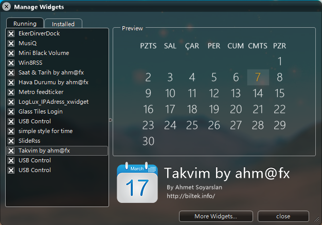Switch to the Running tab

[25, 24]
